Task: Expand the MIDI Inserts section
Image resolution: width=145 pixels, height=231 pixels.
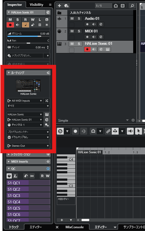Action: [9, 162]
